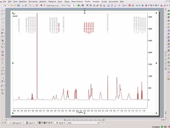Open the Processing menu
Image resolution: width=170 pixels, height=128 pixels.
pyautogui.click(x=33, y=1)
